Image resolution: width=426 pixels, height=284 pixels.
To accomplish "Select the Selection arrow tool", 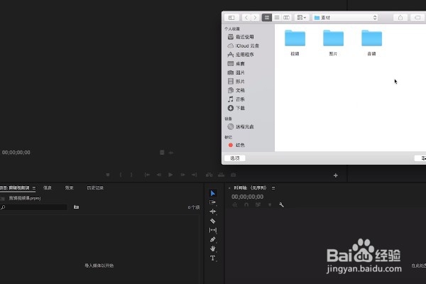I will point(213,193).
